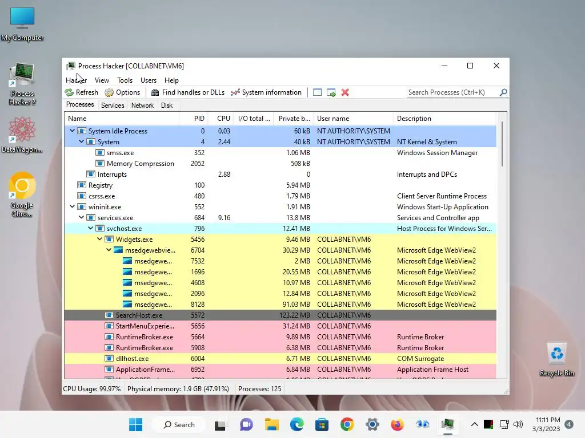This screenshot has height=438, width=585.
Task: Click the taskbar Search box
Action: pyautogui.click(x=179, y=424)
